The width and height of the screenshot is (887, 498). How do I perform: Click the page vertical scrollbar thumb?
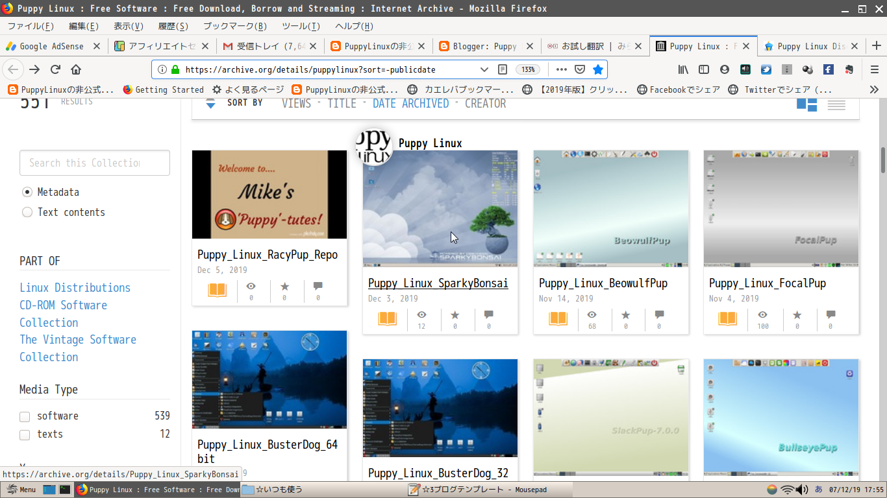(x=882, y=160)
